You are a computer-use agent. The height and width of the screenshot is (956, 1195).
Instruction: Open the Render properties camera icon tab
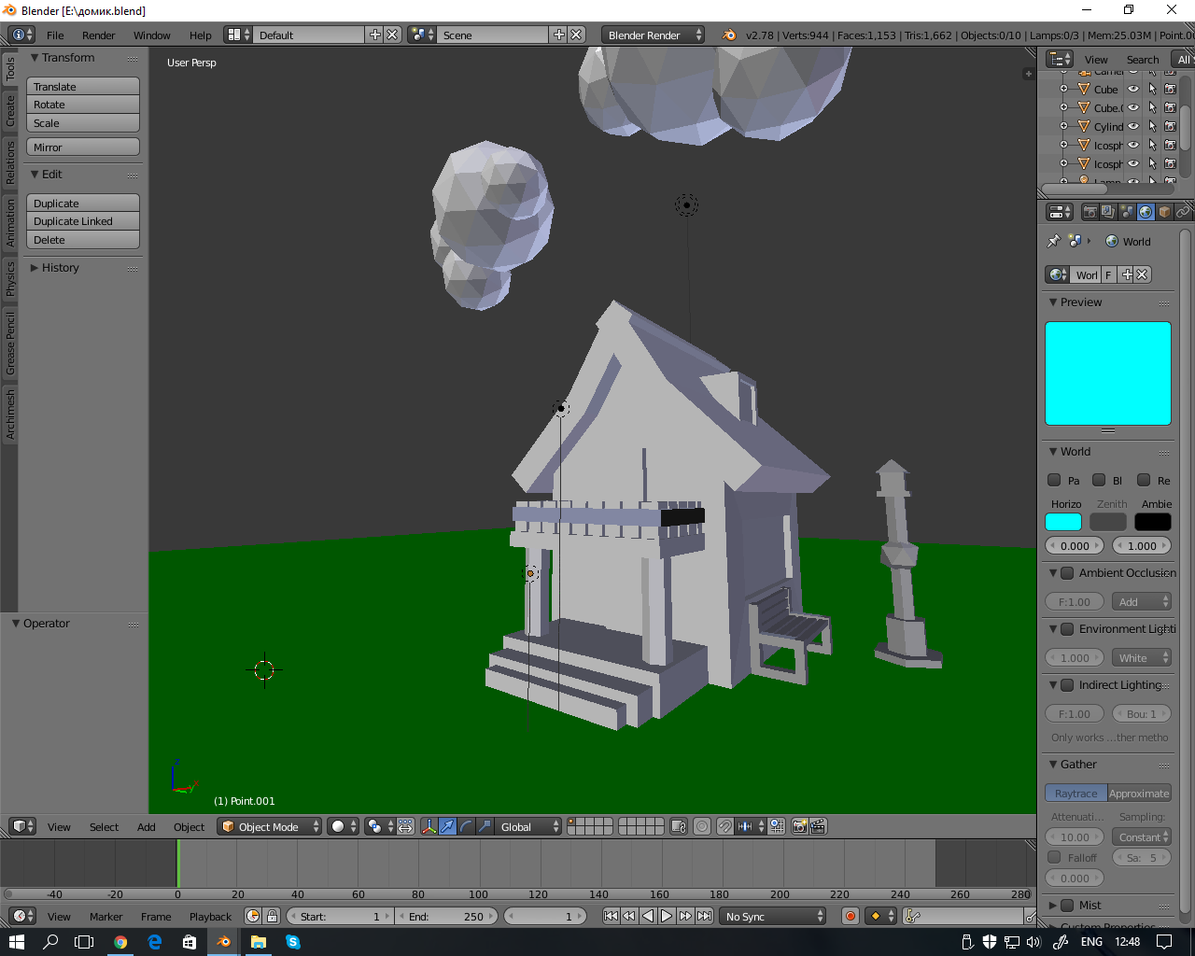pyautogui.click(x=1090, y=212)
